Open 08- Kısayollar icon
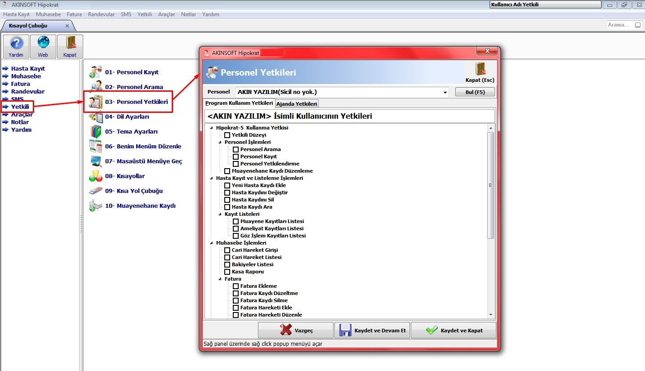645x371 pixels. (96, 176)
